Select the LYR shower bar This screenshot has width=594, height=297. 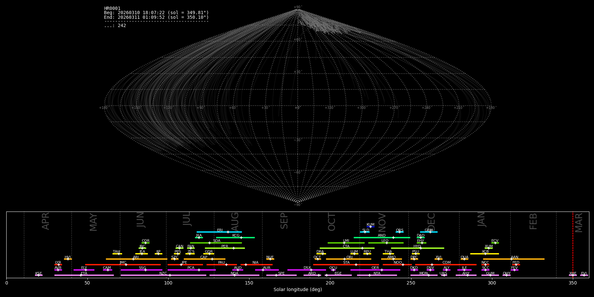click(58, 265)
